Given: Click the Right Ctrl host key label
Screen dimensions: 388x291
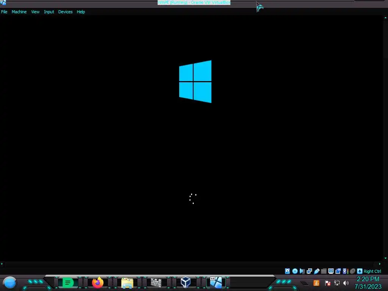Looking at the screenshot, I should click(x=372, y=271).
